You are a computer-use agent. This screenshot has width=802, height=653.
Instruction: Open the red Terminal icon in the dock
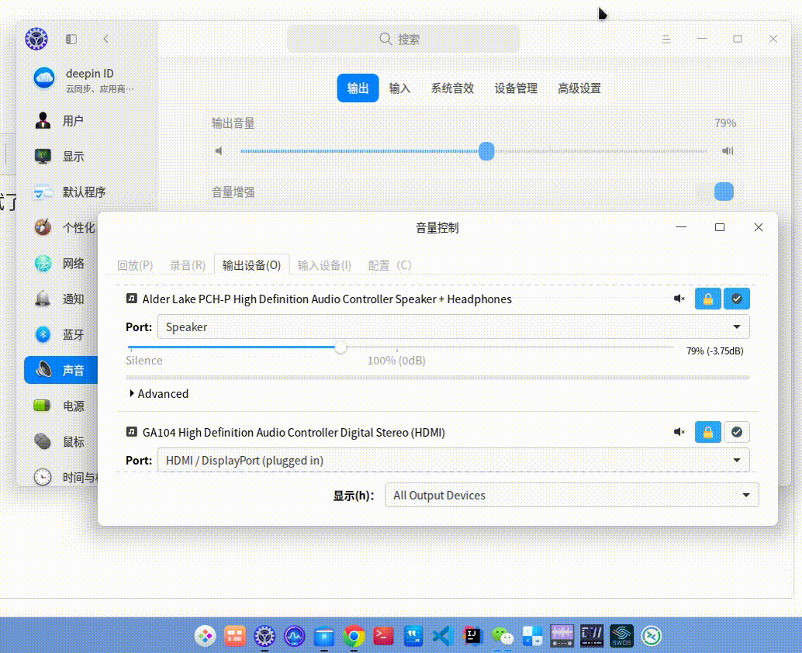coord(383,636)
